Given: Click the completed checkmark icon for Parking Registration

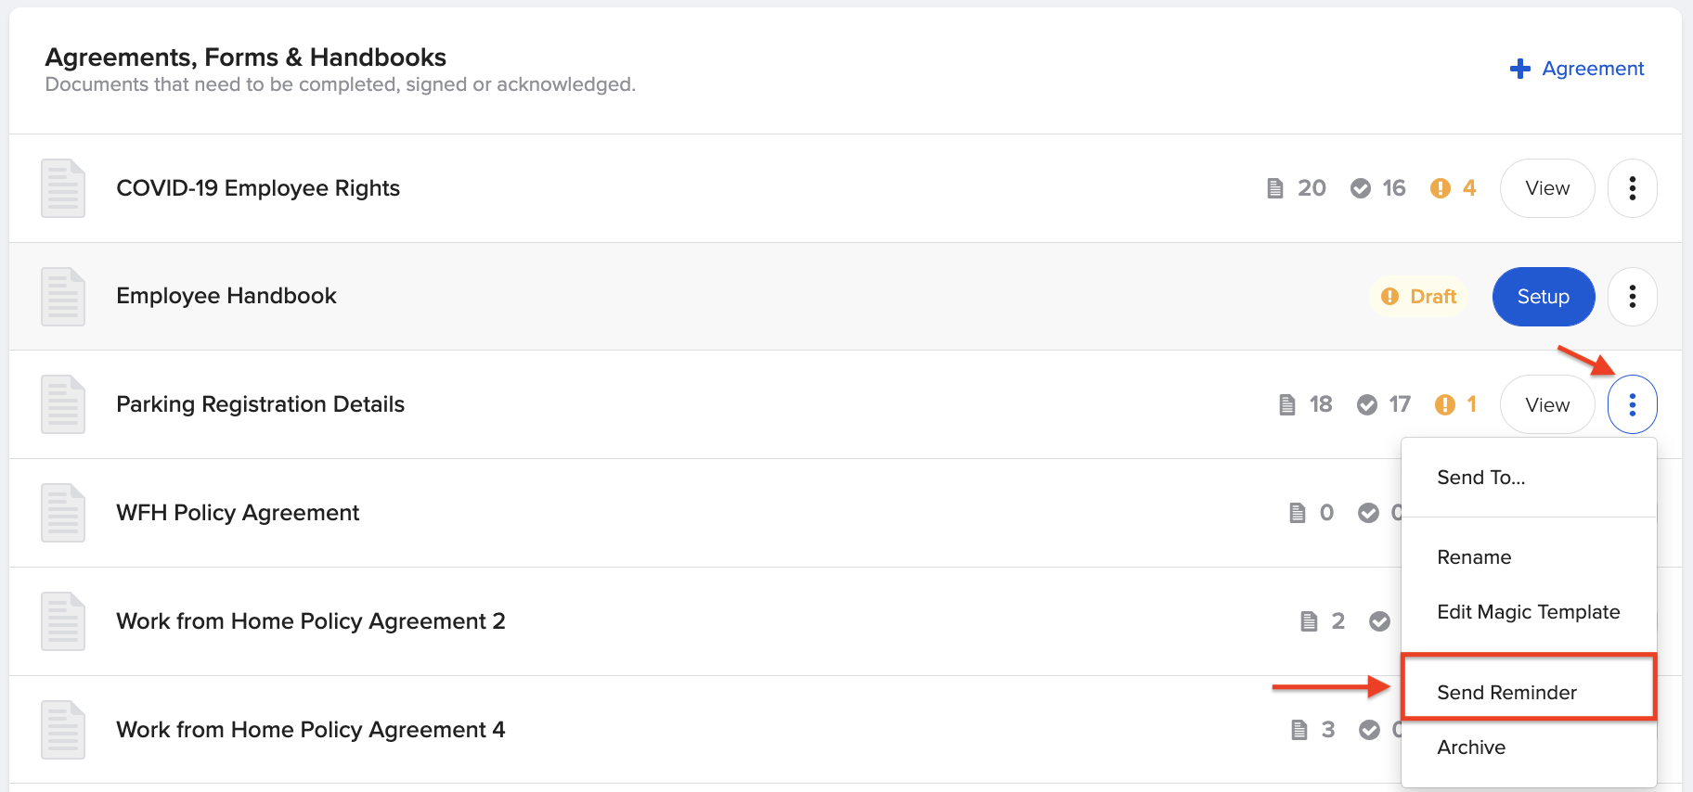Looking at the screenshot, I should 1366,404.
